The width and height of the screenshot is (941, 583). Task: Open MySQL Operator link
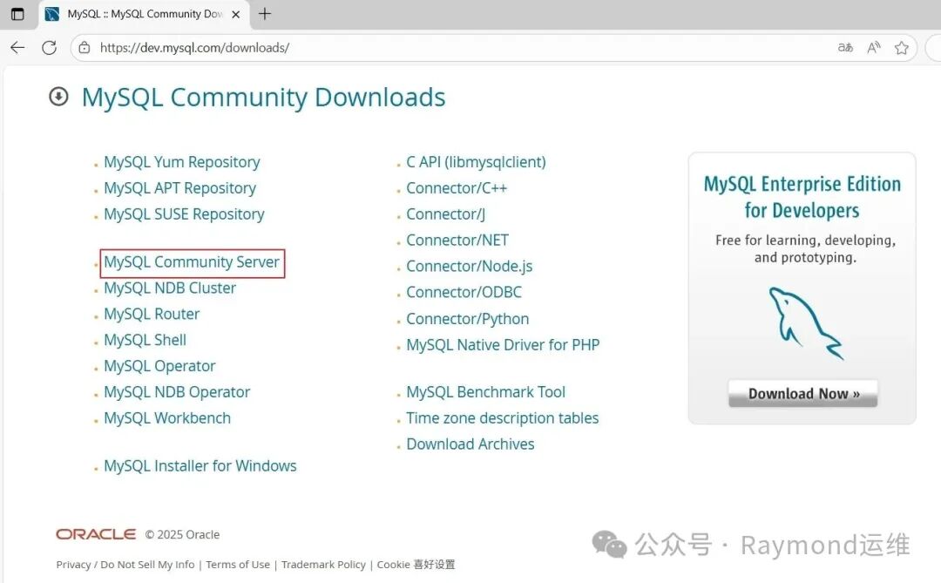pos(159,366)
